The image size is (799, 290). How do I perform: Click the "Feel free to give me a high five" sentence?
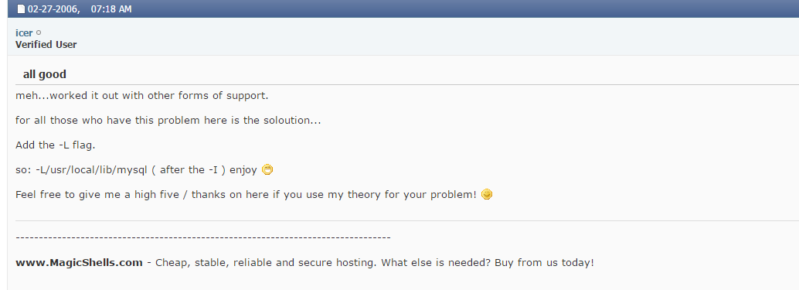[246, 195]
